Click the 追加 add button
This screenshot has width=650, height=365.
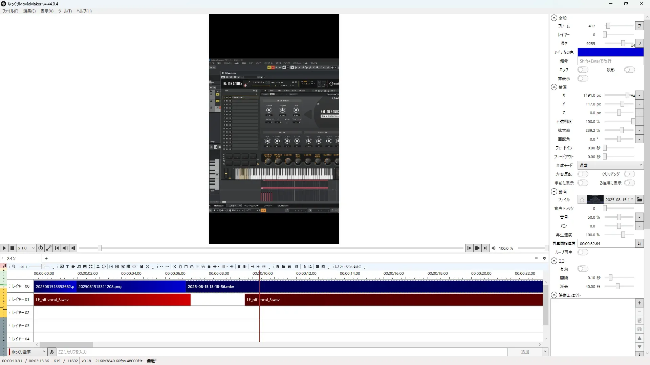(525, 352)
